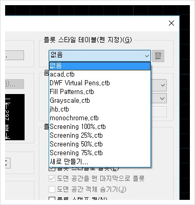
Task: Select the highlighted 없음 option in list
Action: 100,66
